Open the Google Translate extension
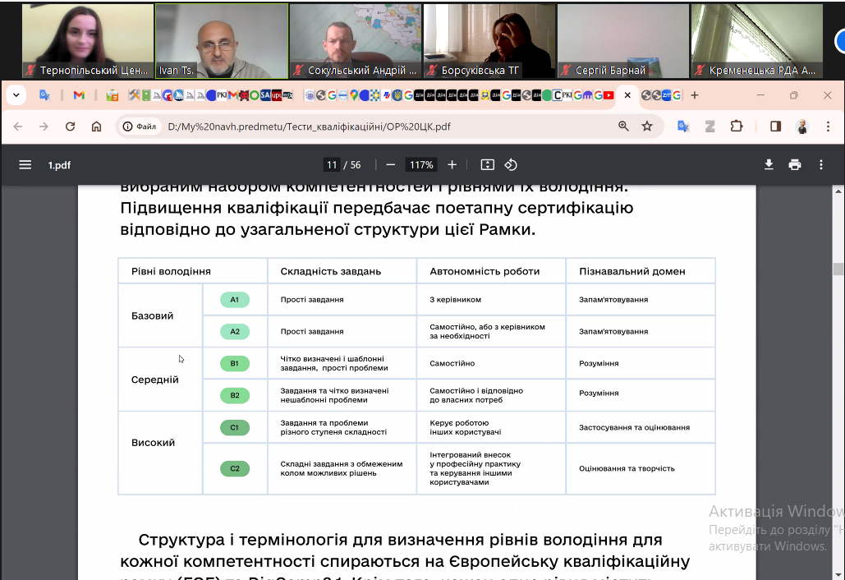The height and width of the screenshot is (580, 845). 683,127
